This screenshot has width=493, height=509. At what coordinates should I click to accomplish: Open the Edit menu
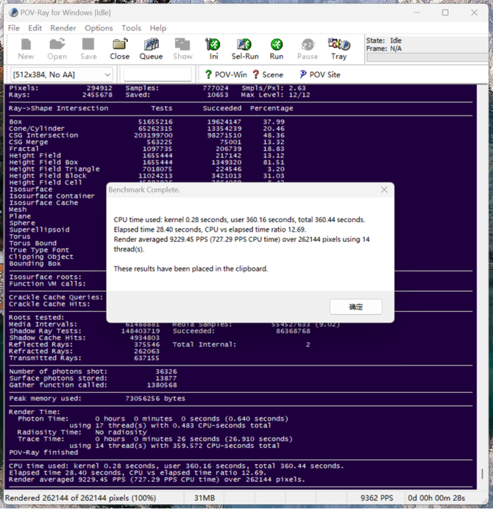pos(35,28)
